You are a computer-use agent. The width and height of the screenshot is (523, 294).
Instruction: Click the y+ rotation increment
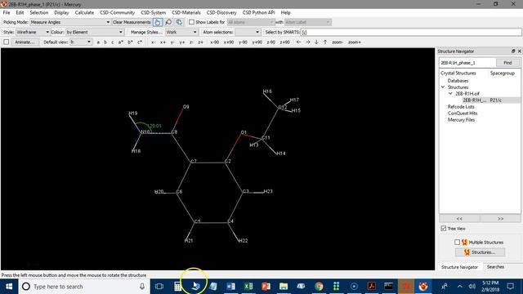181,42
